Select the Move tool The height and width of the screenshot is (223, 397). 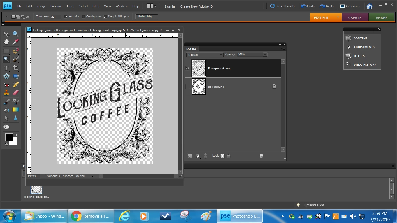point(6,34)
